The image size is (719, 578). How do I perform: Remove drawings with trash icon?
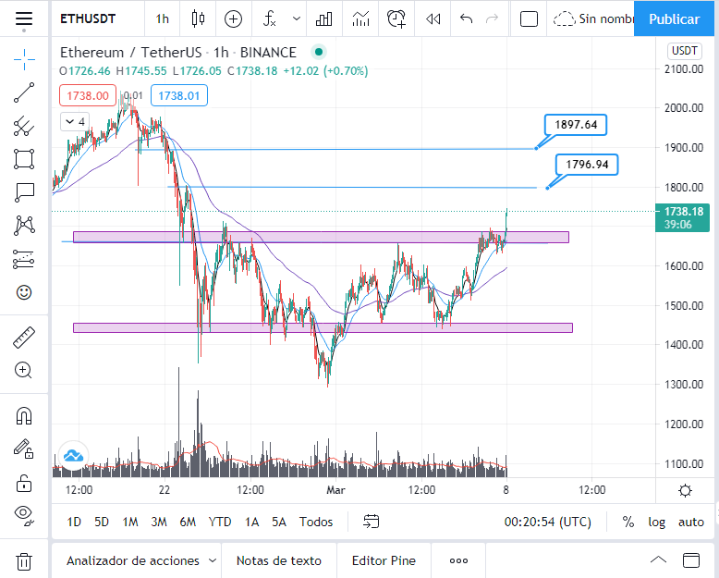[x=24, y=561]
